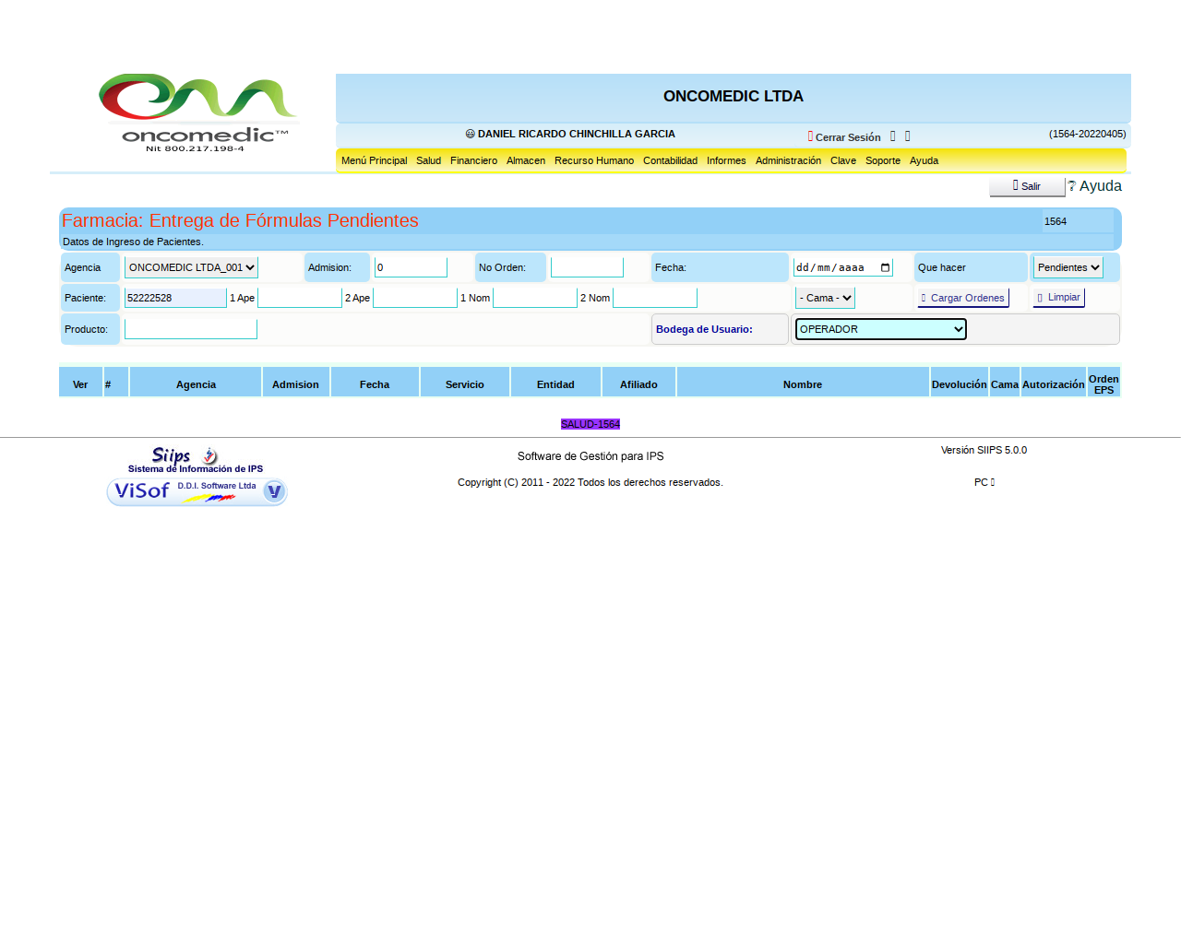The image size is (1181, 944).
Task: Click the Limpiar button
Action: [x=1058, y=298]
